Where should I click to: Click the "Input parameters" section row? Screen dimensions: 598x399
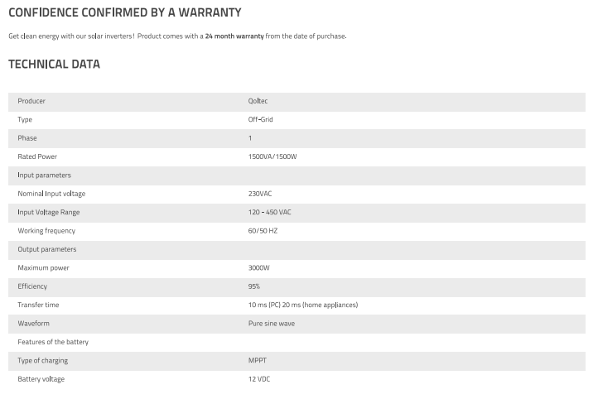click(x=44, y=175)
